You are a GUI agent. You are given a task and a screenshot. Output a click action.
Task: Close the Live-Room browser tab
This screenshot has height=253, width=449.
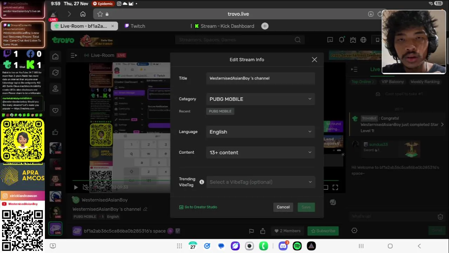(x=113, y=26)
